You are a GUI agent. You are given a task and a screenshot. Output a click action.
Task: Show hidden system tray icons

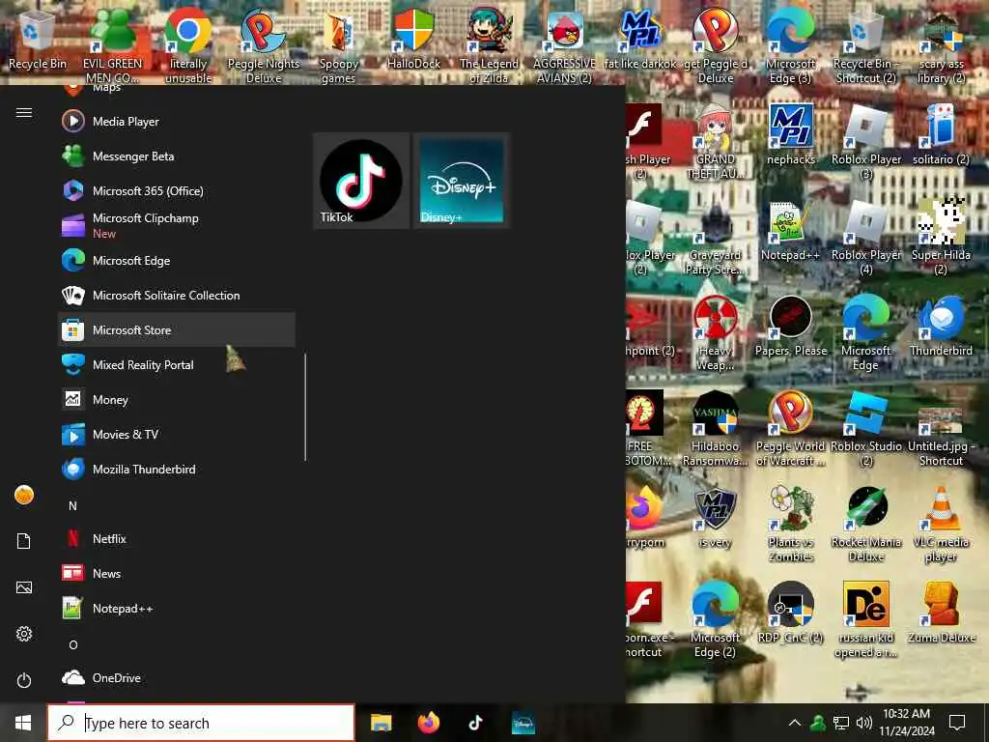pos(795,723)
